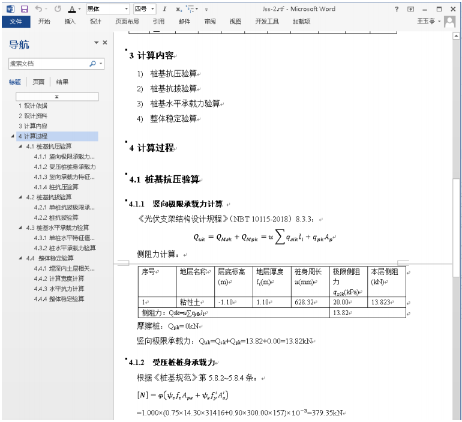Screen dimensions: 462x422
Task: Switch to the 页面布局 ribbon tab
Action: coord(127,22)
